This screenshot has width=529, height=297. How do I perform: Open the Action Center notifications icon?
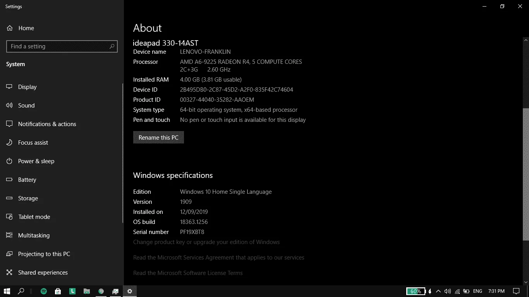(516, 291)
